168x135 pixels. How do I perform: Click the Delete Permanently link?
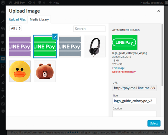click(x=124, y=72)
